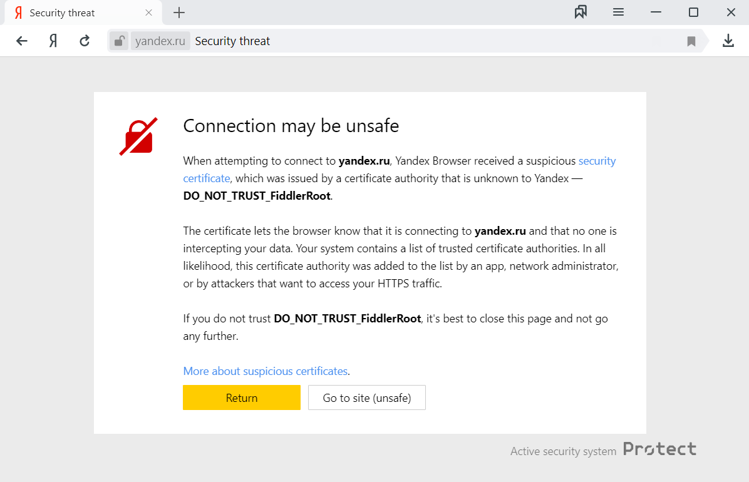Click the yandex.ru domain chip in the address bar
749x482 pixels.
(160, 41)
